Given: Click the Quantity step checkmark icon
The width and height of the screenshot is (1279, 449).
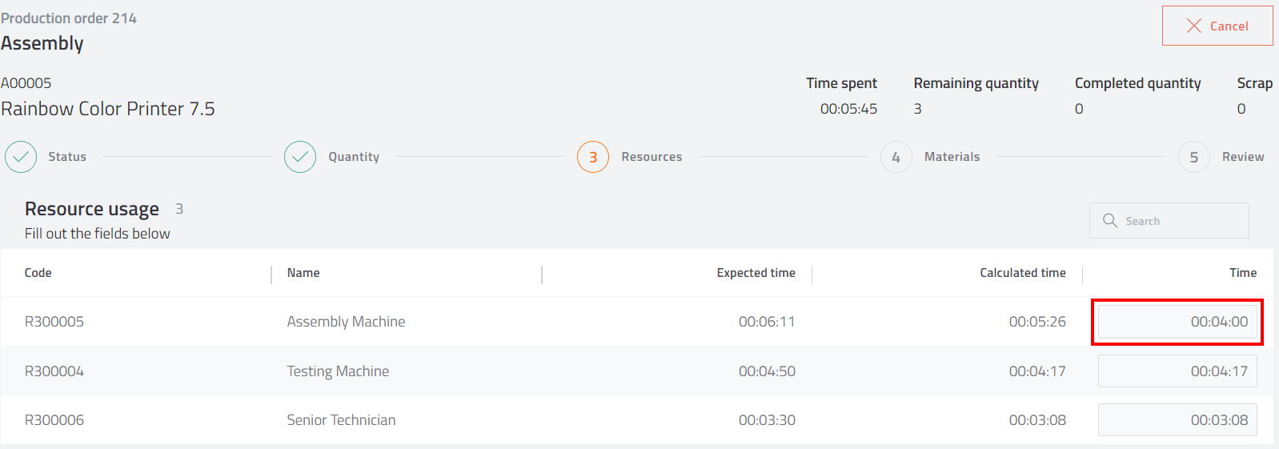Looking at the screenshot, I should pyautogui.click(x=300, y=157).
